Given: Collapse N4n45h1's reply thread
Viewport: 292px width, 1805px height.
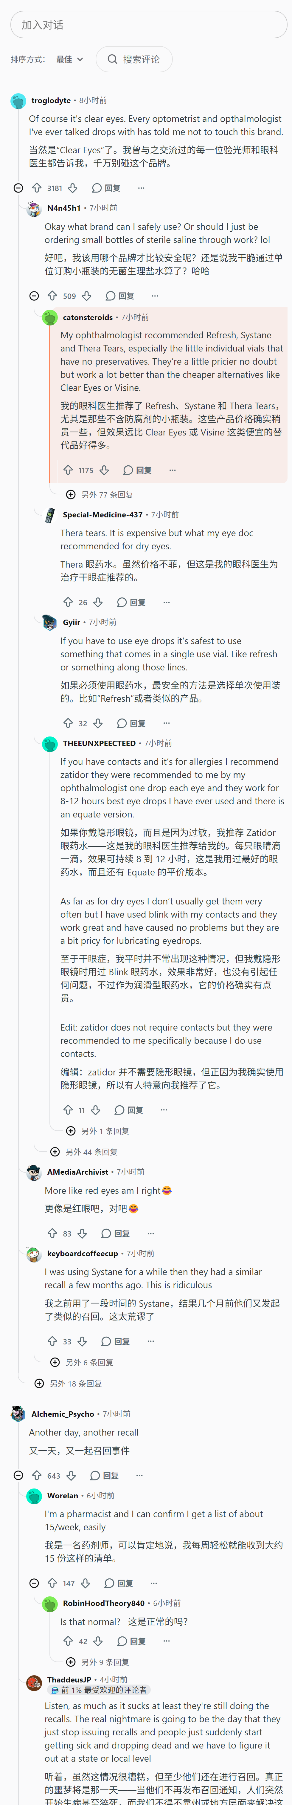Looking at the screenshot, I should pyautogui.click(x=34, y=296).
